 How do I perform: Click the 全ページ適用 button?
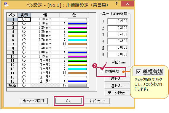[x=34, y=101]
